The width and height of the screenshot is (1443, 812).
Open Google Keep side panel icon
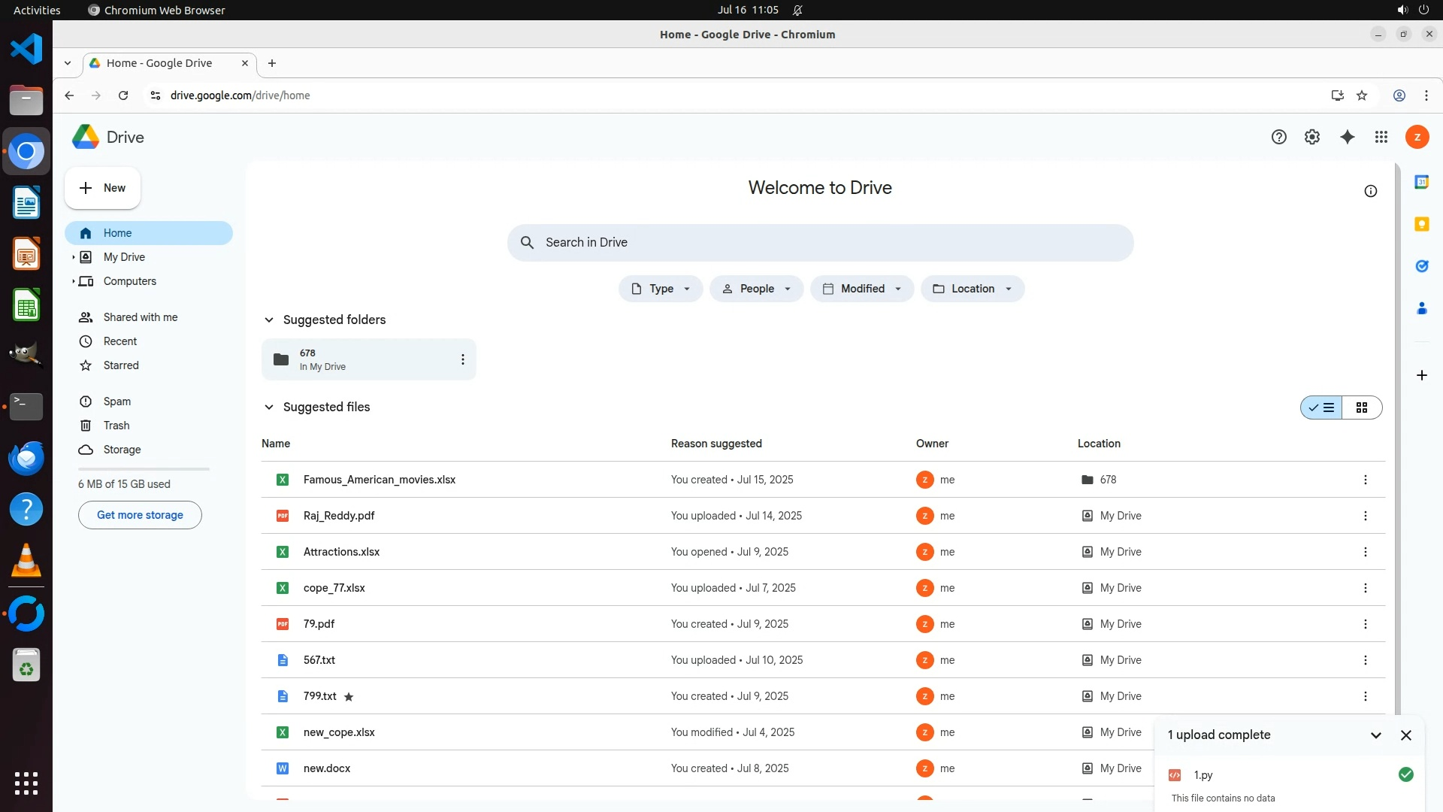pos(1421,224)
